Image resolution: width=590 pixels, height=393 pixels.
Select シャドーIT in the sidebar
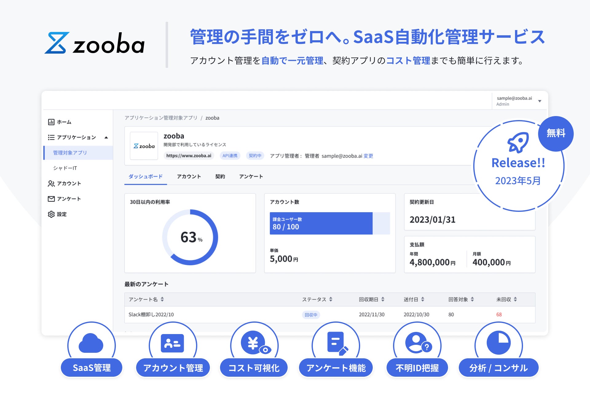tap(65, 168)
